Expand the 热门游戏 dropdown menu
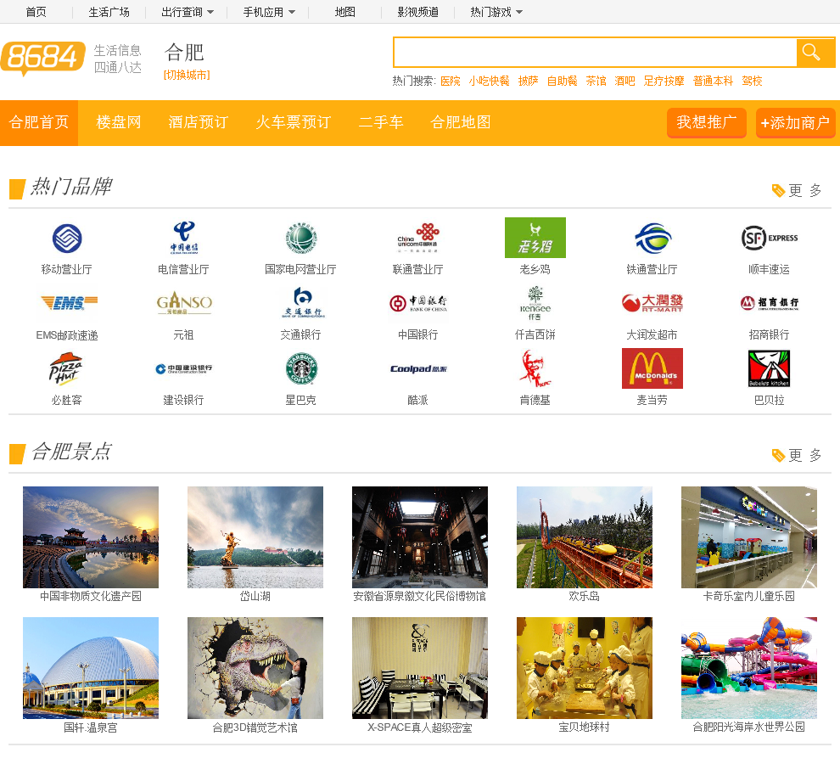The height and width of the screenshot is (764, 840). click(x=496, y=12)
